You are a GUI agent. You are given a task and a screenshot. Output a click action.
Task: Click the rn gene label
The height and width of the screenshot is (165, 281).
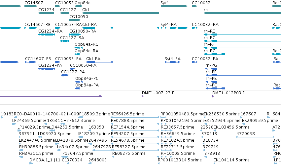[206, 10]
